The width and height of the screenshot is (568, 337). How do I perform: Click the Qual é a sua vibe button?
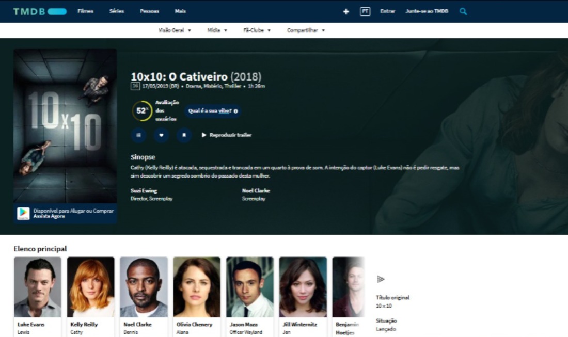click(212, 111)
